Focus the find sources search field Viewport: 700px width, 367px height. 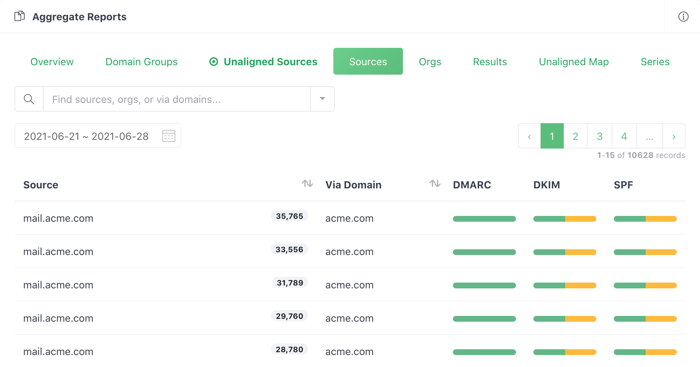[177, 99]
